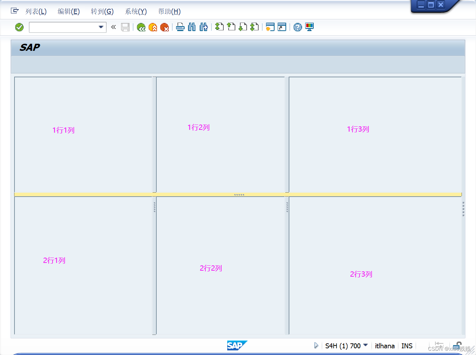Image resolution: width=476 pixels, height=355 pixels.
Task: Open the S4H (1) 700 system dropdown
Action: pos(347,346)
